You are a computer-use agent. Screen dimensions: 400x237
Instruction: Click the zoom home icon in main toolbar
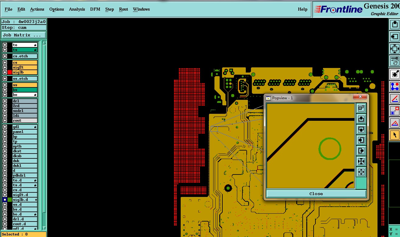coord(395,49)
